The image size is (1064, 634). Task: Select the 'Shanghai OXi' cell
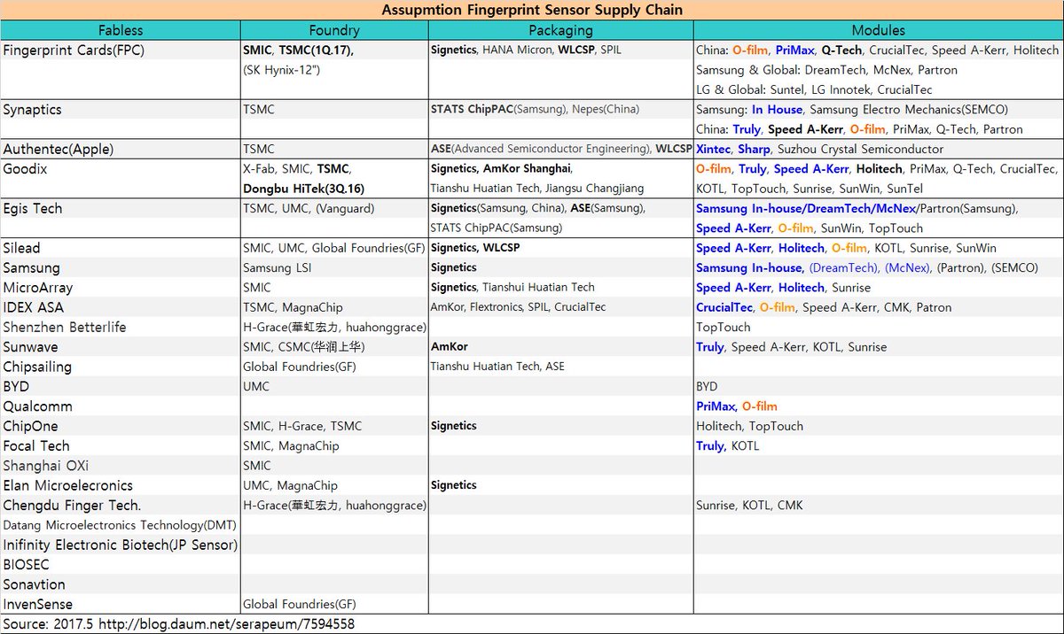coord(45,466)
